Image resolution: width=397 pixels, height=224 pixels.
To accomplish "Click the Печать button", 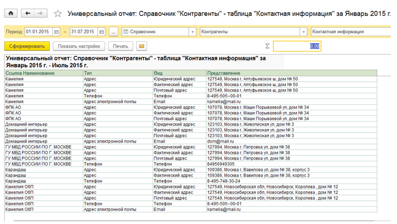I will (120, 46).
